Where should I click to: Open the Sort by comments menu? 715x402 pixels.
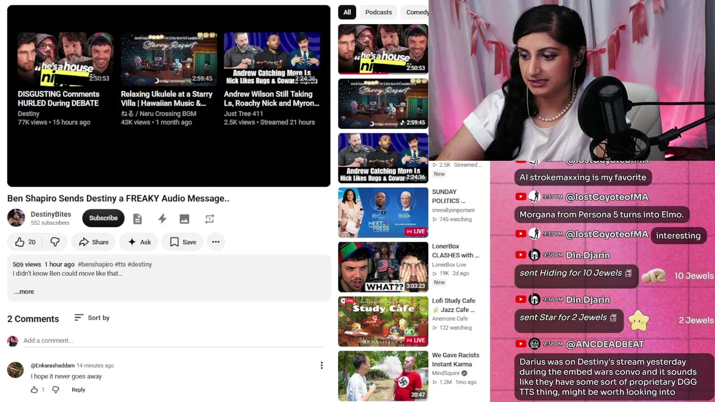pos(92,318)
